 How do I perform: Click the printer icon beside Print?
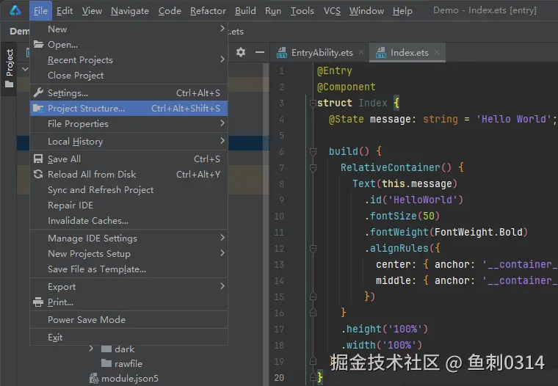(x=38, y=302)
